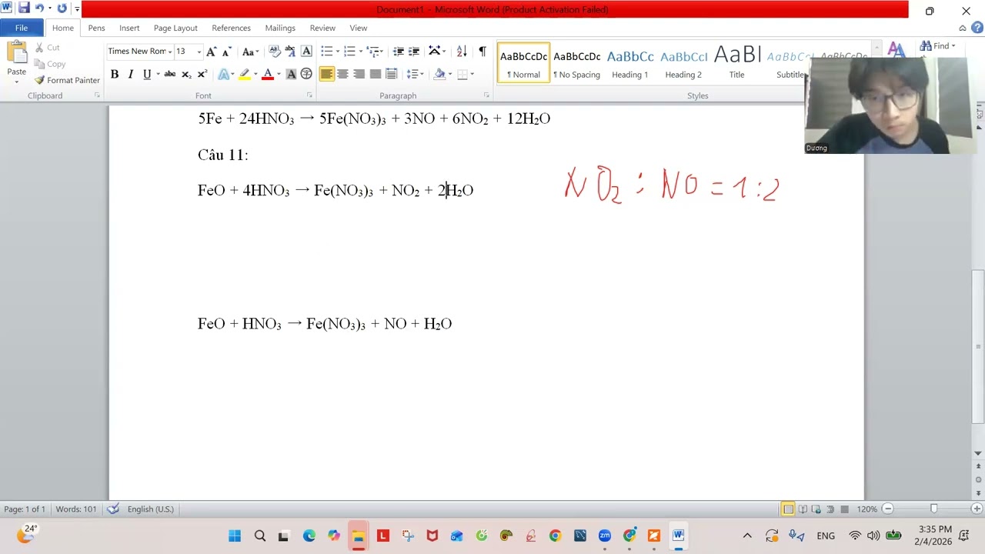This screenshot has width=985, height=554.
Task: Apply the Heading 2 style
Action: click(x=683, y=62)
